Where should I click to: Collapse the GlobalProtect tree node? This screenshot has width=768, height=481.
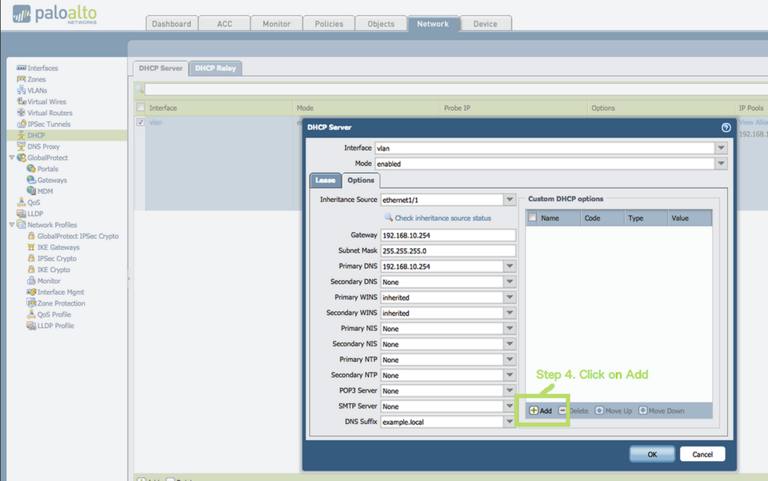(12, 158)
